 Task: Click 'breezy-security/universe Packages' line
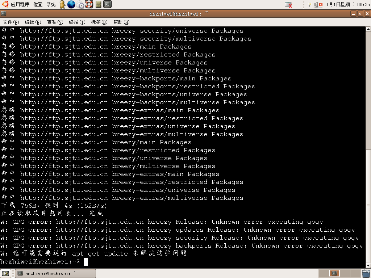click(122, 30)
